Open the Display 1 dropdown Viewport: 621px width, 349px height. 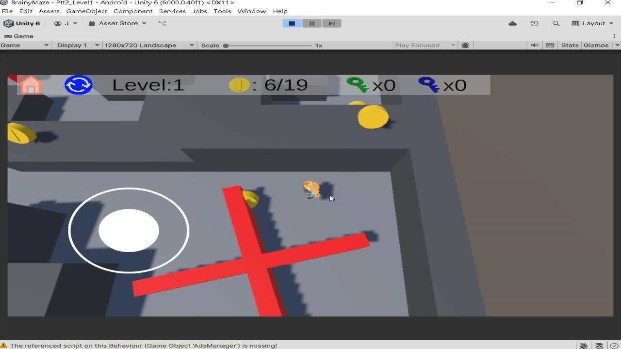pyautogui.click(x=78, y=45)
